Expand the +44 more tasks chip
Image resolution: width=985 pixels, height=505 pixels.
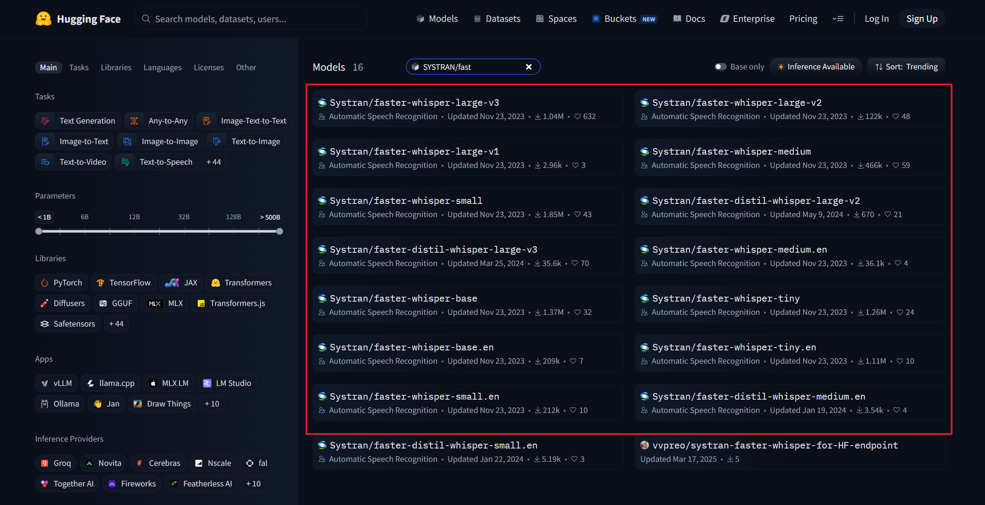point(214,162)
